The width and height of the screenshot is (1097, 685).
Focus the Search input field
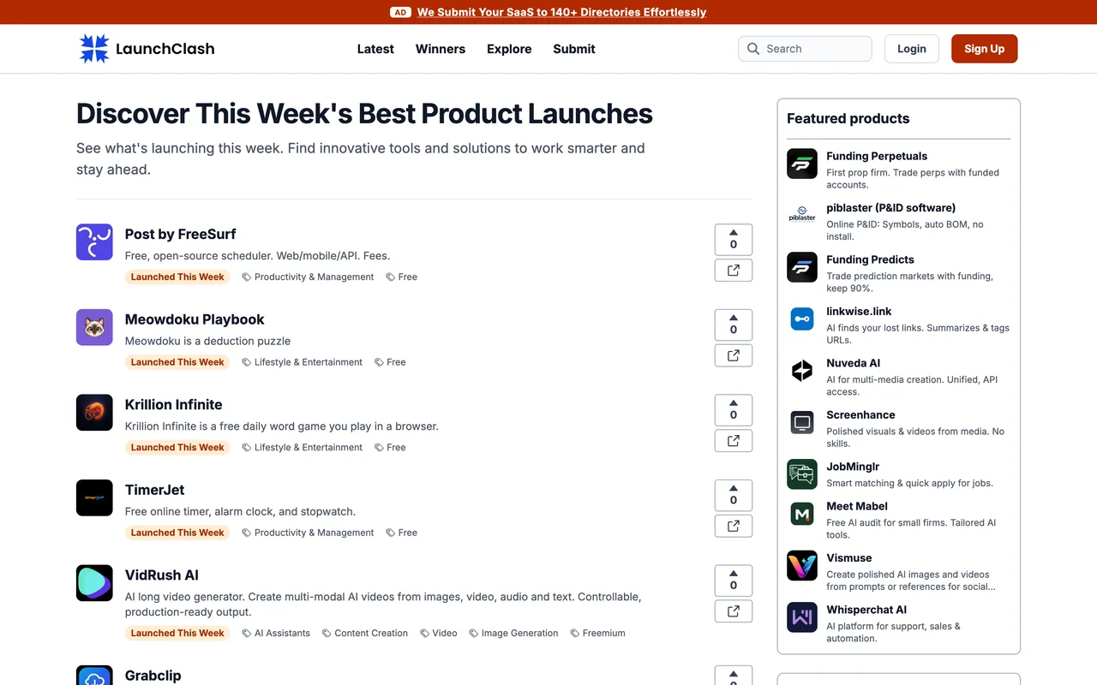click(805, 49)
